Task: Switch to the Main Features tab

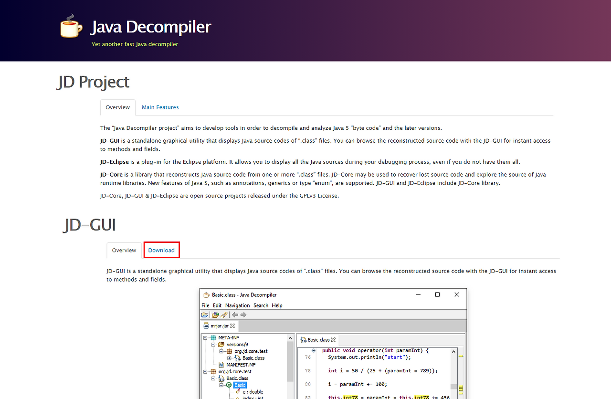Action: (160, 107)
